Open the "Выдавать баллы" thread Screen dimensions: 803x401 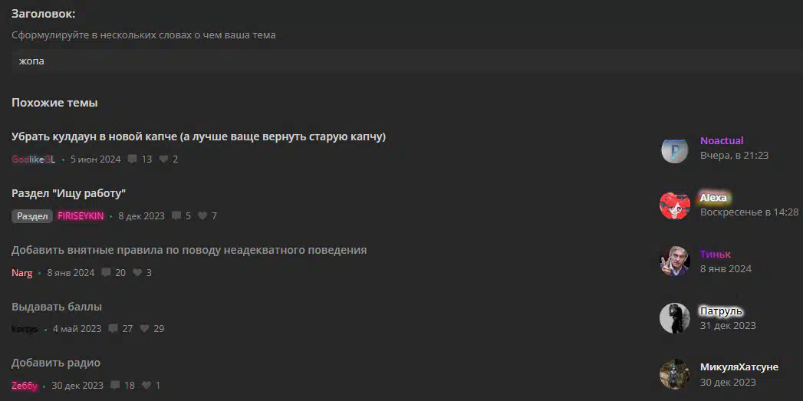pyautogui.click(x=56, y=307)
